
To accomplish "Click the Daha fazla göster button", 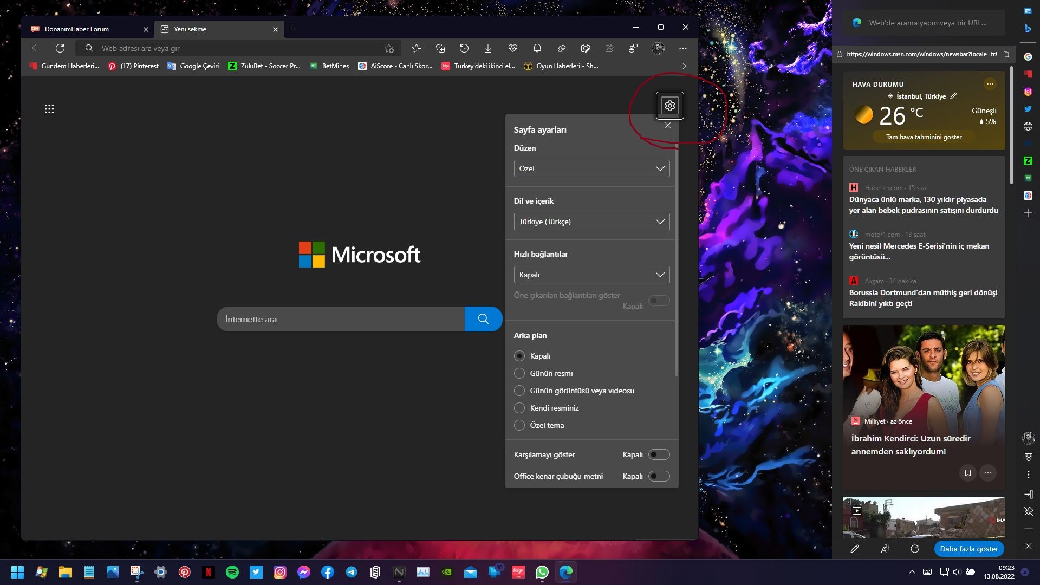I will coord(968,549).
